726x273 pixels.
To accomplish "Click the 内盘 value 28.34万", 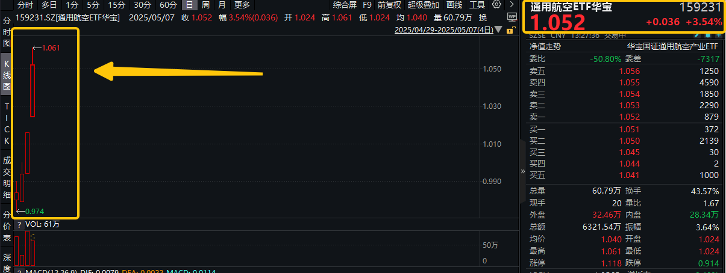I will [x=704, y=215].
